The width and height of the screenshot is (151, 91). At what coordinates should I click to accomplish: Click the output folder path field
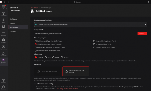coord(85,34)
